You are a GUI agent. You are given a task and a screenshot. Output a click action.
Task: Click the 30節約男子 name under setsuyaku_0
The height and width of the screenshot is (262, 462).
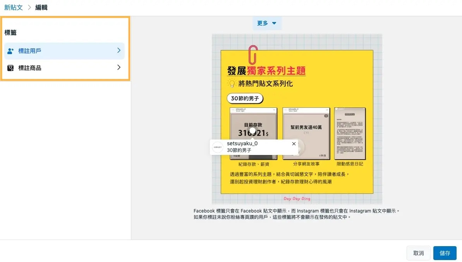pyautogui.click(x=239, y=150)
